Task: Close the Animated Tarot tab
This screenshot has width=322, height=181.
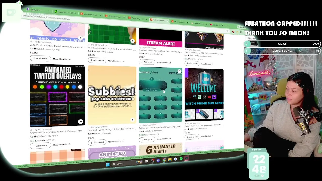Action: (x=100, y=15)
